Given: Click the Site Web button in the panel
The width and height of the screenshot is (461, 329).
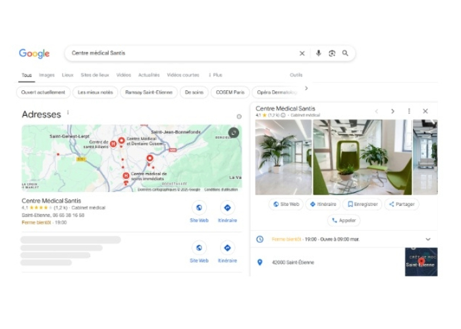Looking at the screenshot, I should pyautogui.click(x=286, y=204).
